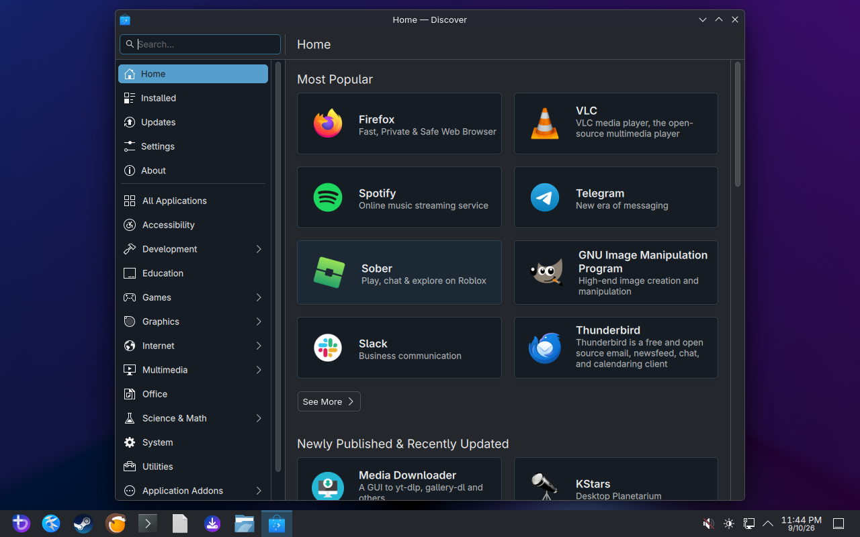Click the Telegram paper plane icon
Viewport: 860px width, 537px height.
(545, 197)
